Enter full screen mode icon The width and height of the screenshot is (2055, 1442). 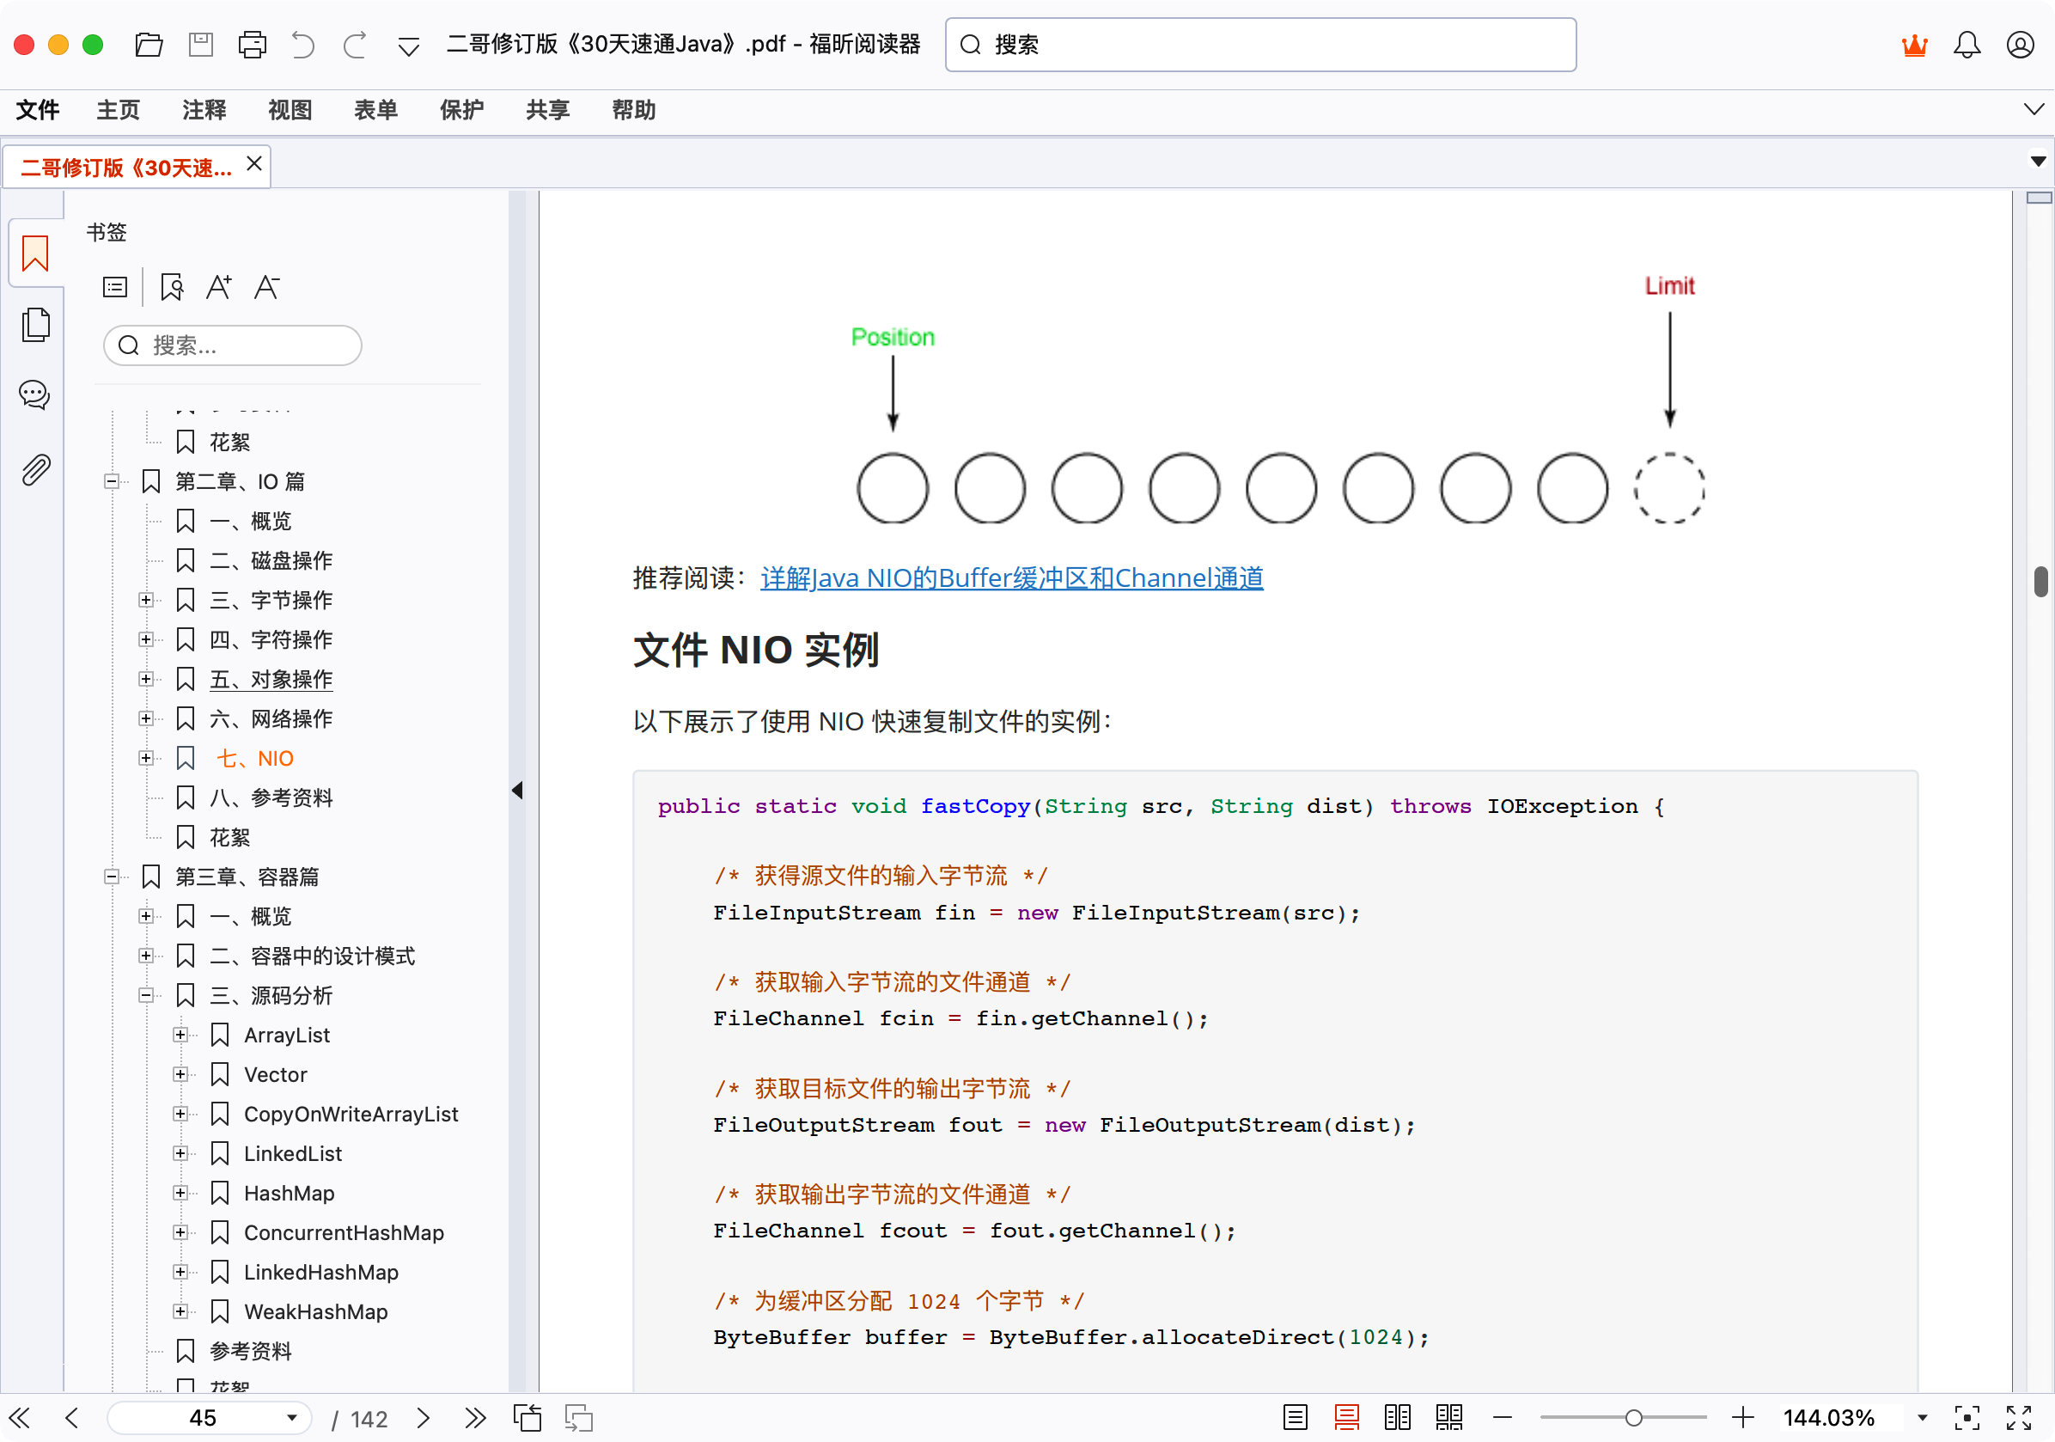pos(2018,1418)
